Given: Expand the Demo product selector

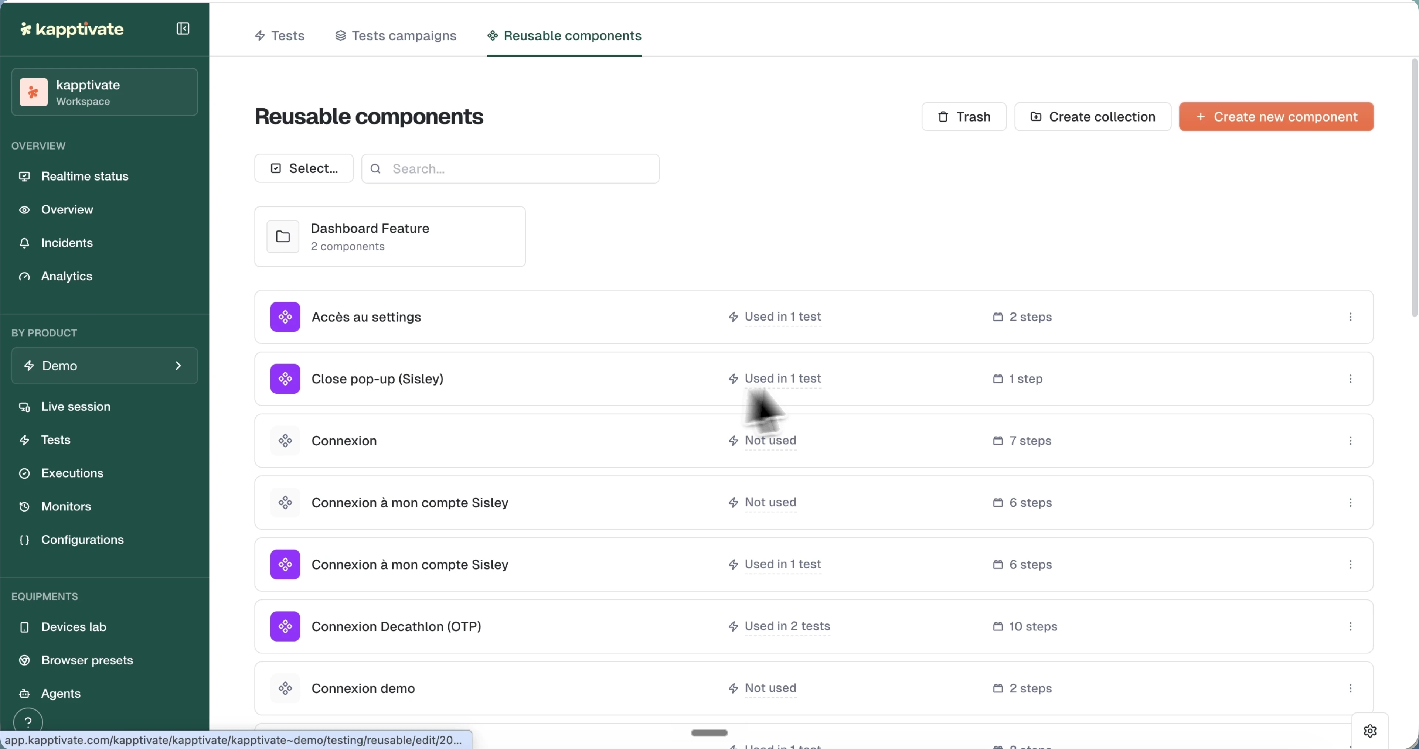Looking at the screenshot, I should click(x=104, y=366).
